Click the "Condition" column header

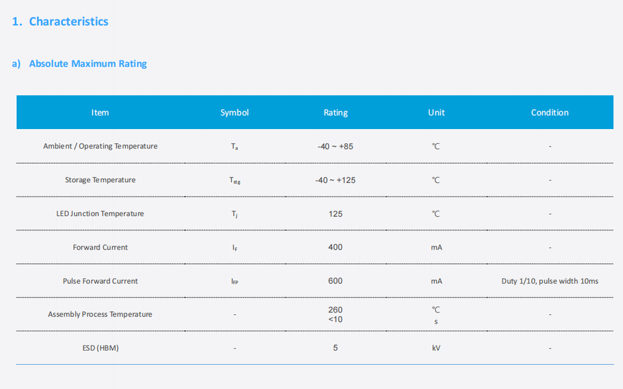(550, 112)
